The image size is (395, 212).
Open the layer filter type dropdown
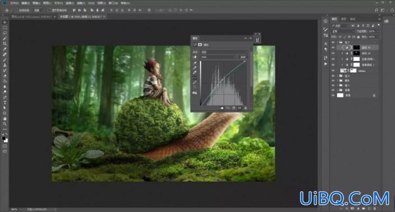(340, 26)
